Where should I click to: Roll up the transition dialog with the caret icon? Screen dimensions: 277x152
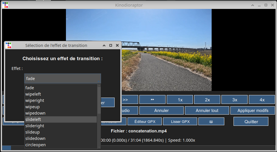point(104,45)
